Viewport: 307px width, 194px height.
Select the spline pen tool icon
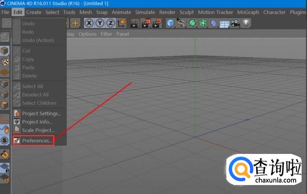(181, 23)
